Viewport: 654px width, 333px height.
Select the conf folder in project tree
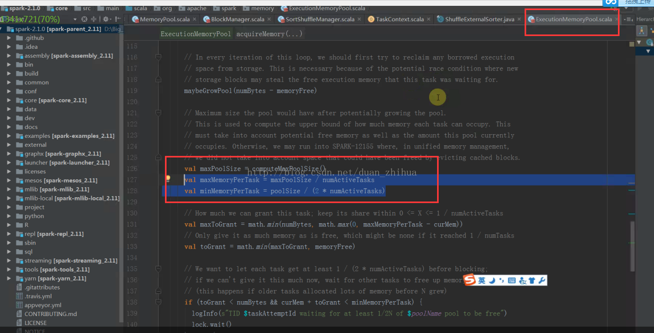[x=30, y=91]
